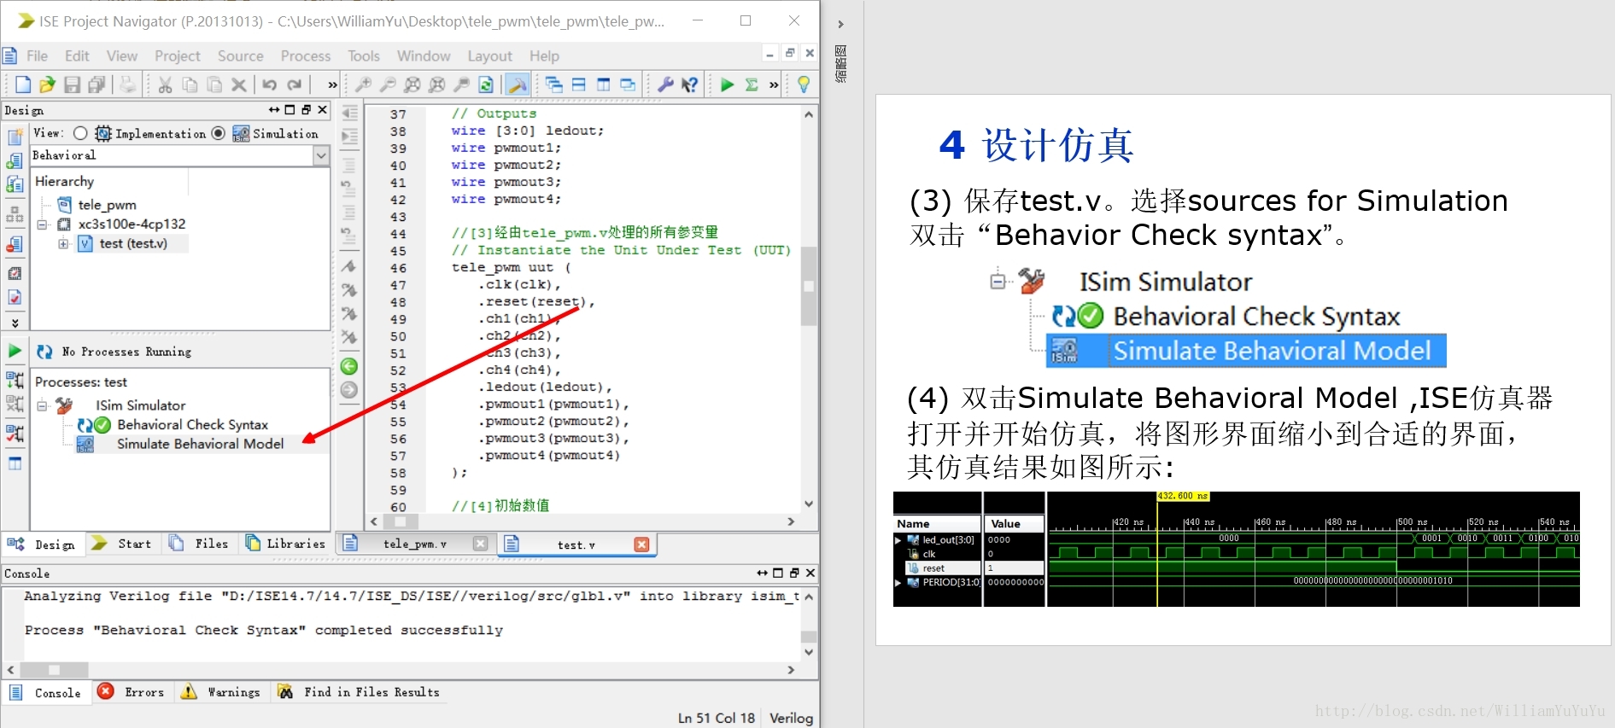Viewport: 1615px width, 728px height.
Task: Click the Tile Horizontally icon
Action: pyautogui.click(x=579, y=84)
